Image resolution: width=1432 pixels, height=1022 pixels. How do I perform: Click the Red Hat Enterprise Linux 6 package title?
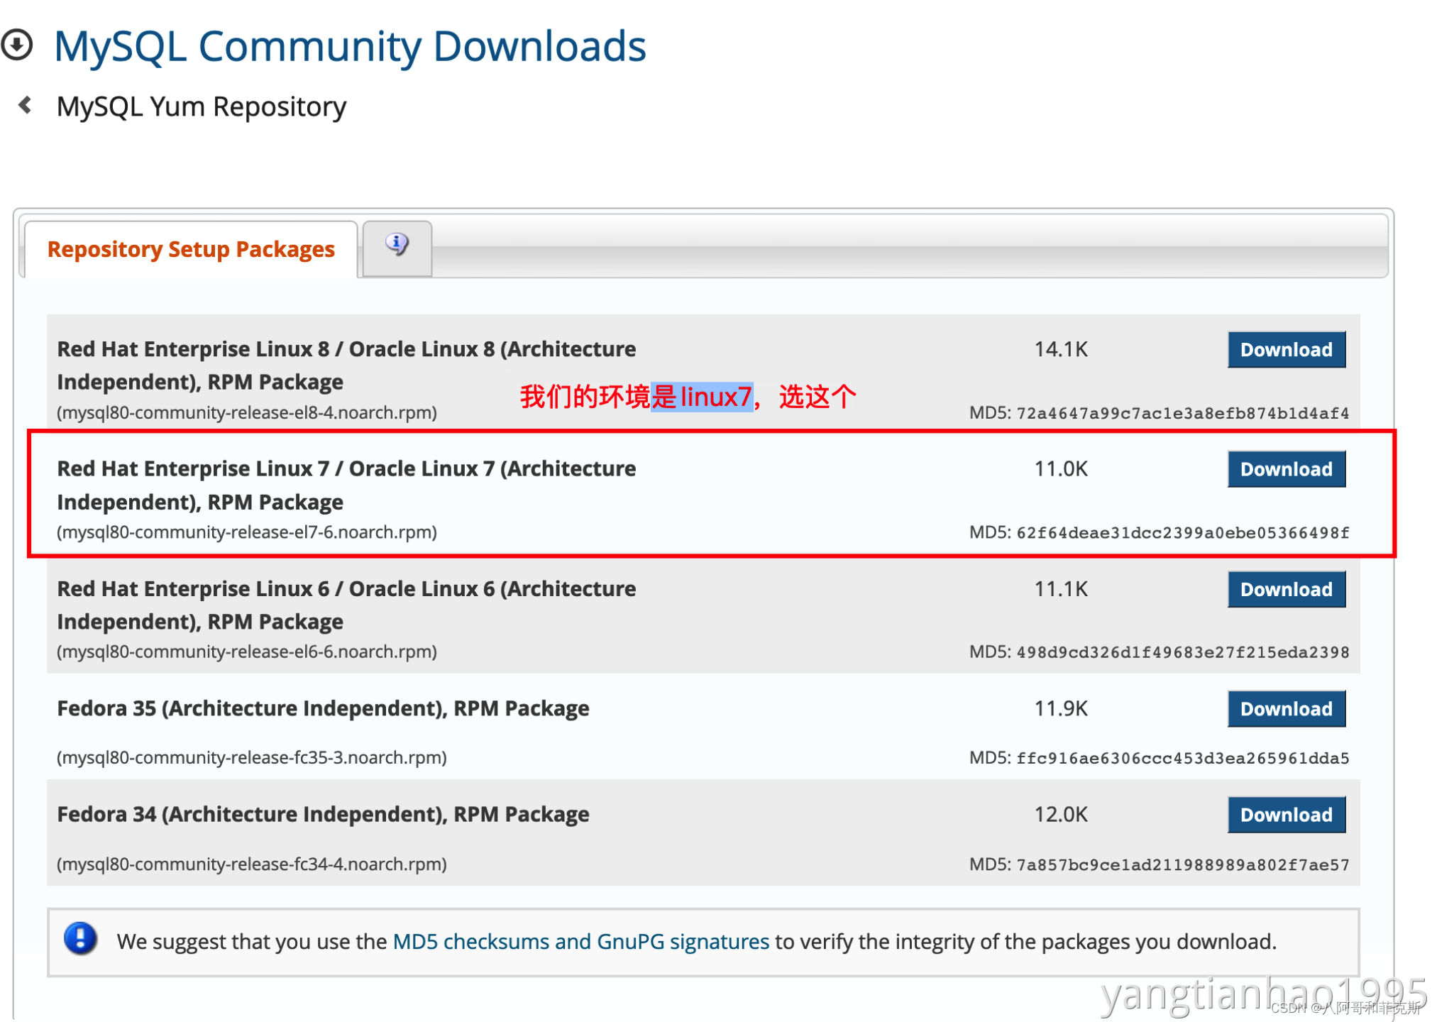point(346,605)
